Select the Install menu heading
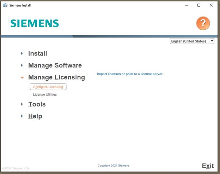This screenshot has height=174, width=220. [x=38, y=53]
